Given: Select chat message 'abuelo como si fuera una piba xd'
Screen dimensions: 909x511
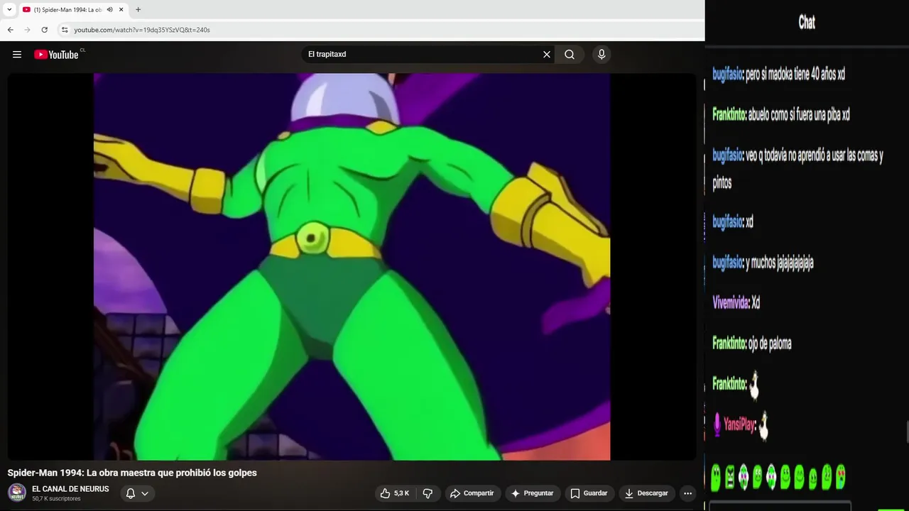Looking at the screenshot, I should pyautogui.click(x=799, y=114).
